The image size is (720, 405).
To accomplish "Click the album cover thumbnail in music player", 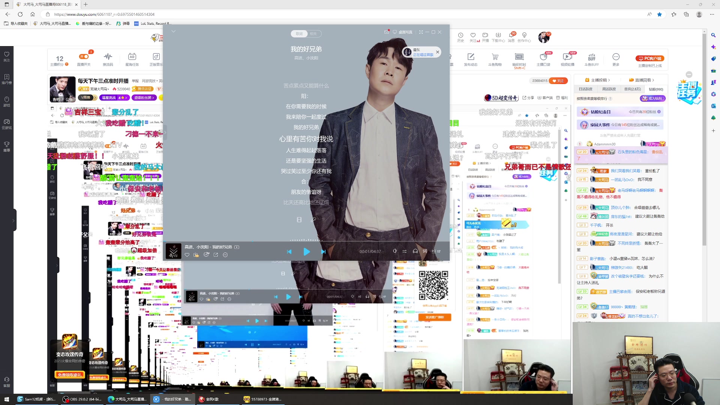I will pos(173,251).
